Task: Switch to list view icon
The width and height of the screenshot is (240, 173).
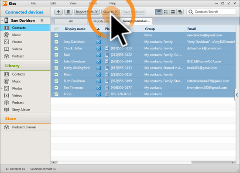Action: click(x=158, y=12)
